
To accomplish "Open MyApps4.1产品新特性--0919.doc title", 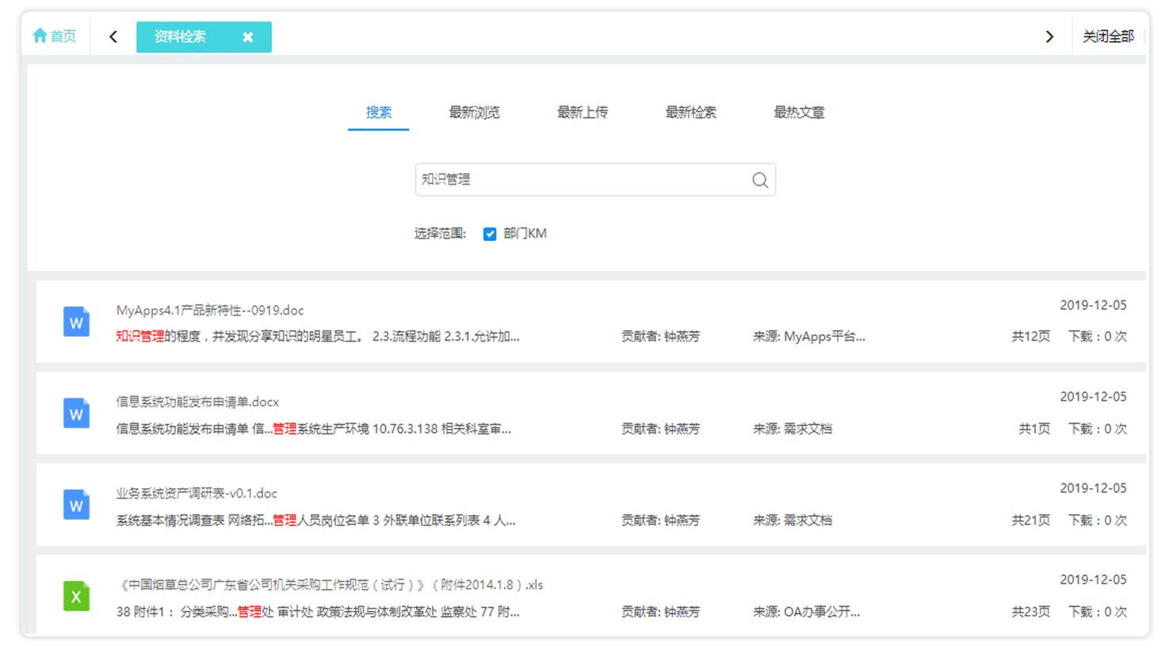I will [210, 310].
